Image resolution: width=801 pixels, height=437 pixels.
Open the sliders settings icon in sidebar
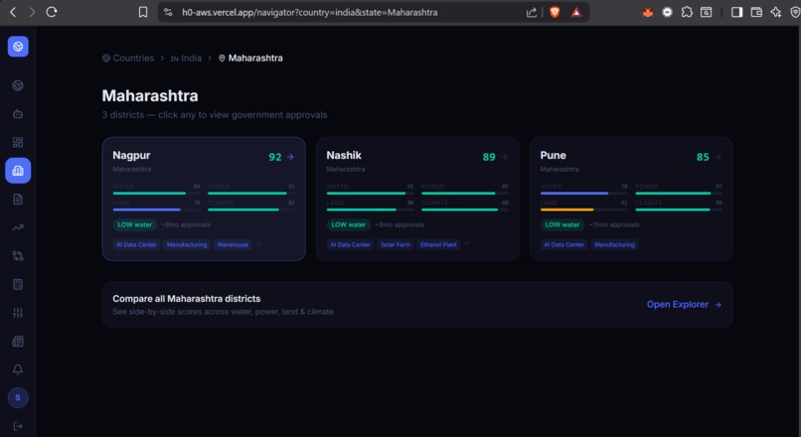pos(18,313)
